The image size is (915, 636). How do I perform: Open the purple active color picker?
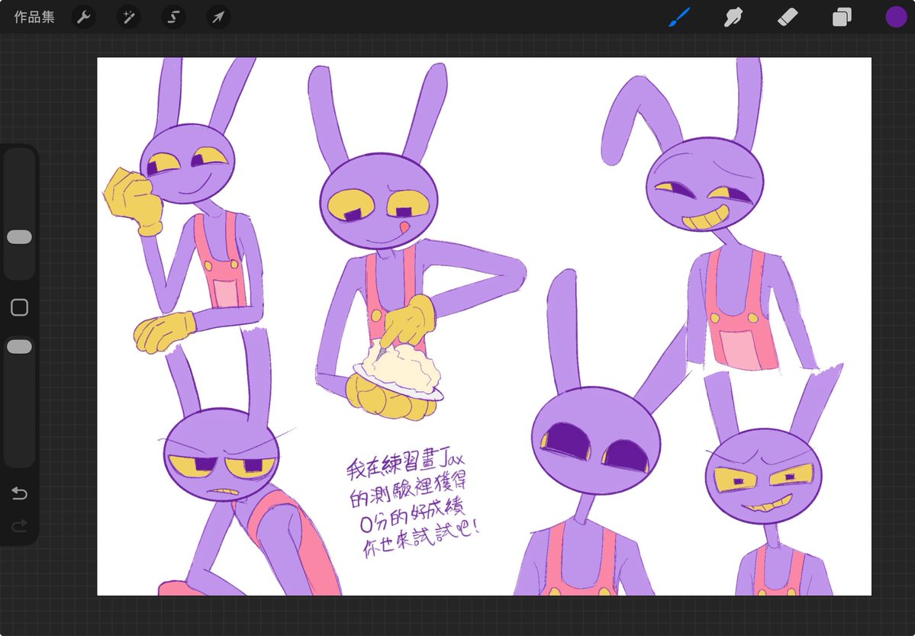(x=896, y=17)
